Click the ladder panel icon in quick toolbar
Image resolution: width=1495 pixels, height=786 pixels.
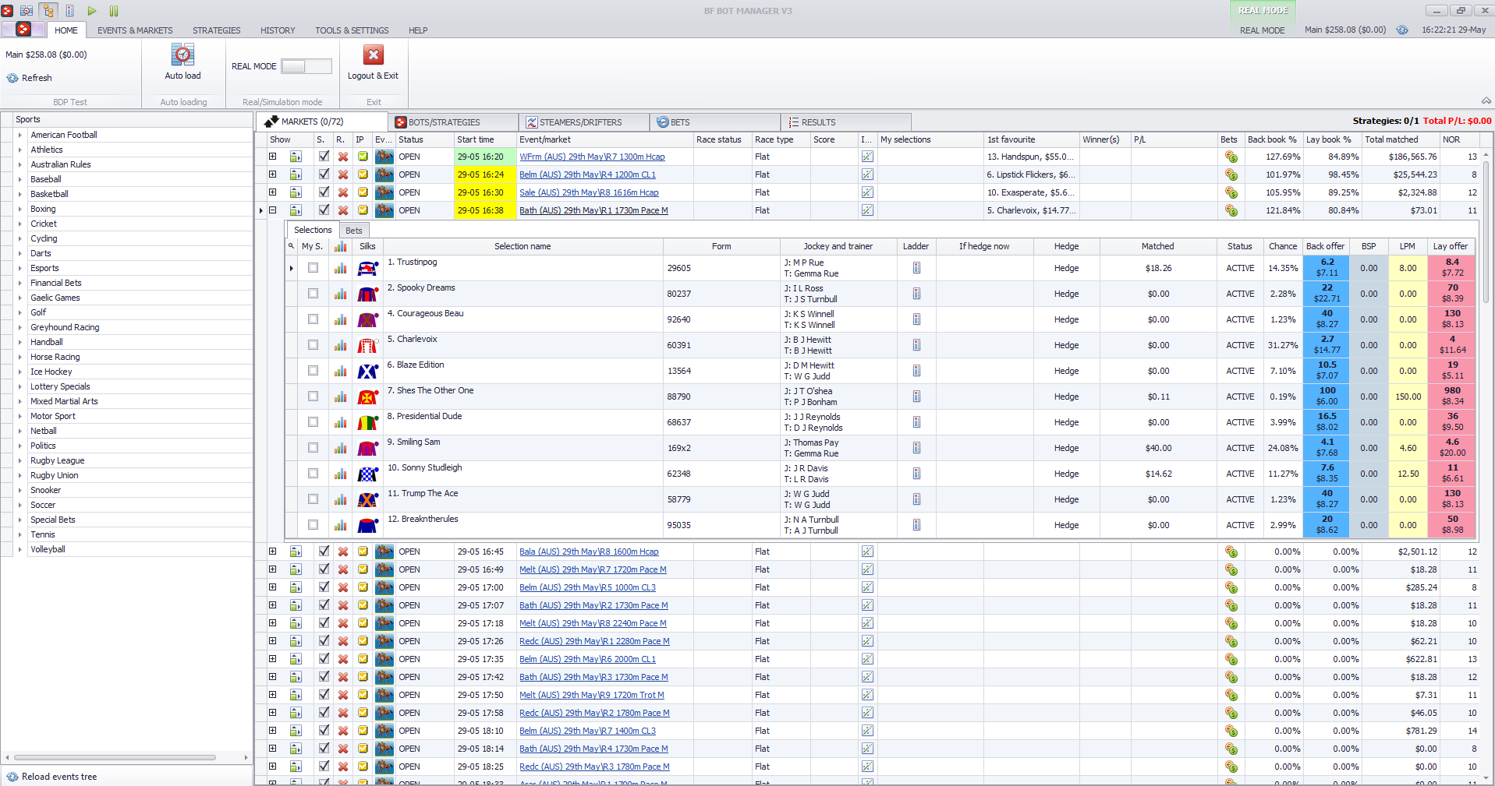coord(70,11)
